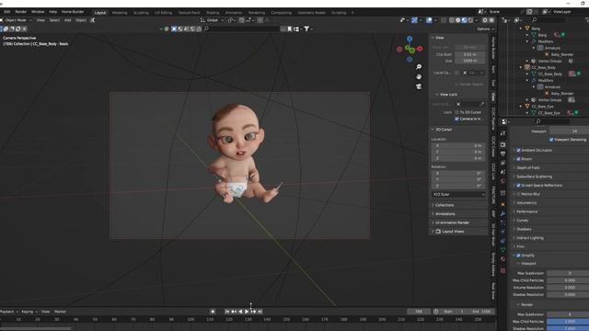Play the animation forward
589x331 pixels.
(247, 312)
